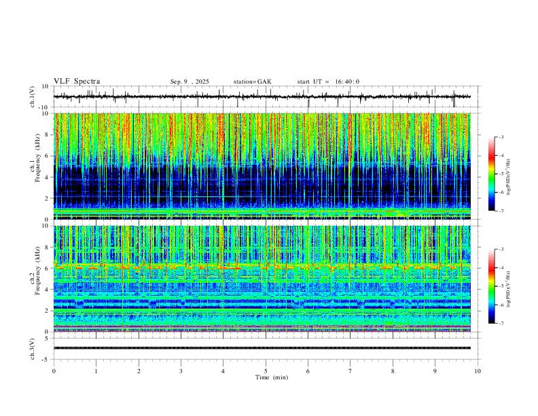The width and height of the screenshot is (538, 416).
Task: Click the ch.3 voltage trace band
Action: [x=262, y=348]
